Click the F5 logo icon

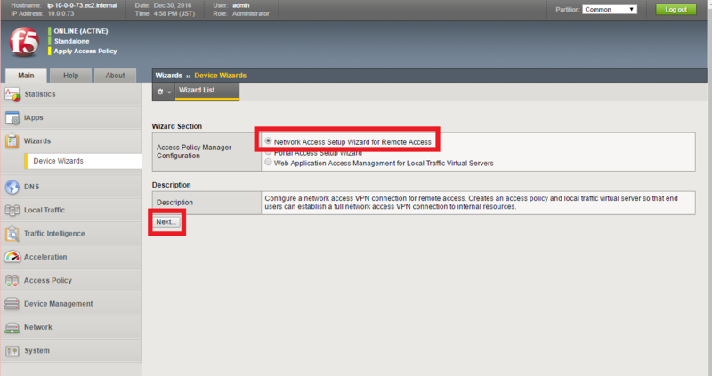24,41
